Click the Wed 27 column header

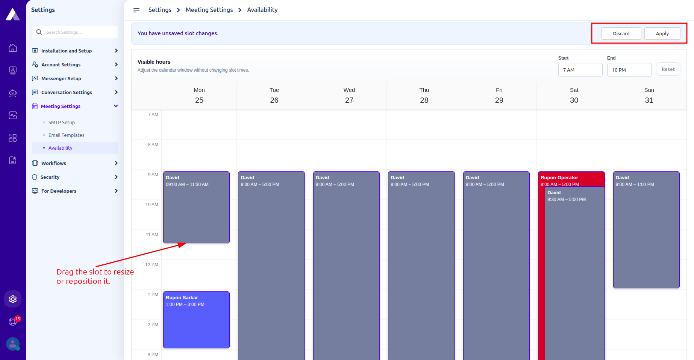(349, 96)
